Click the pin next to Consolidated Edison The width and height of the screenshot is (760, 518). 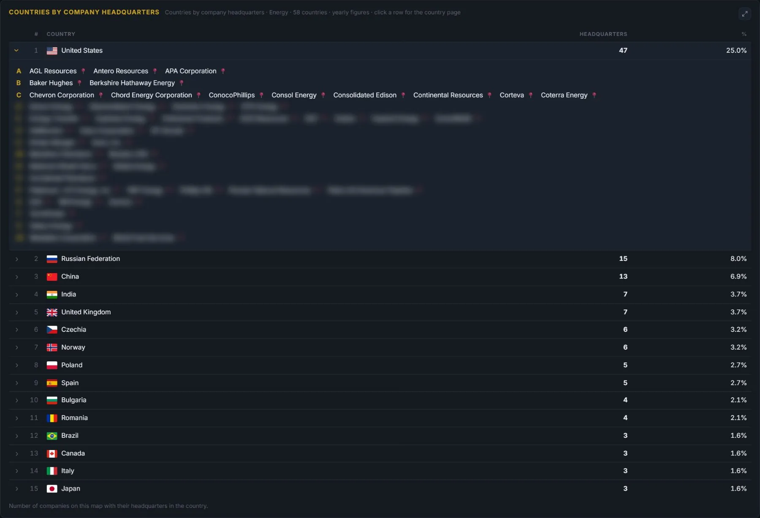tap(403, 95)
